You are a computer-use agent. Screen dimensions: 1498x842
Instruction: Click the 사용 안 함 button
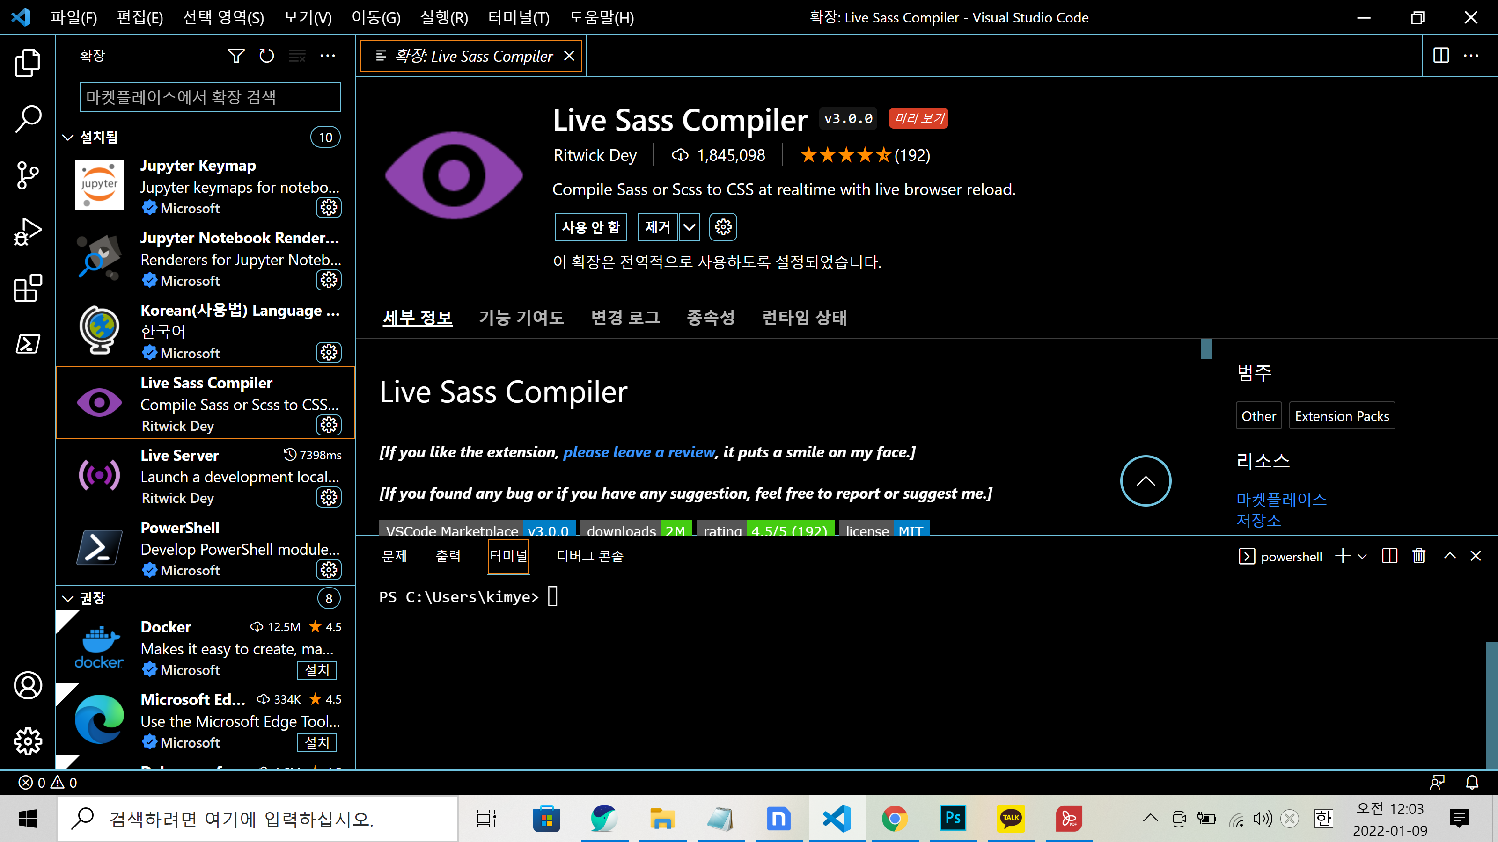[591, 226]
